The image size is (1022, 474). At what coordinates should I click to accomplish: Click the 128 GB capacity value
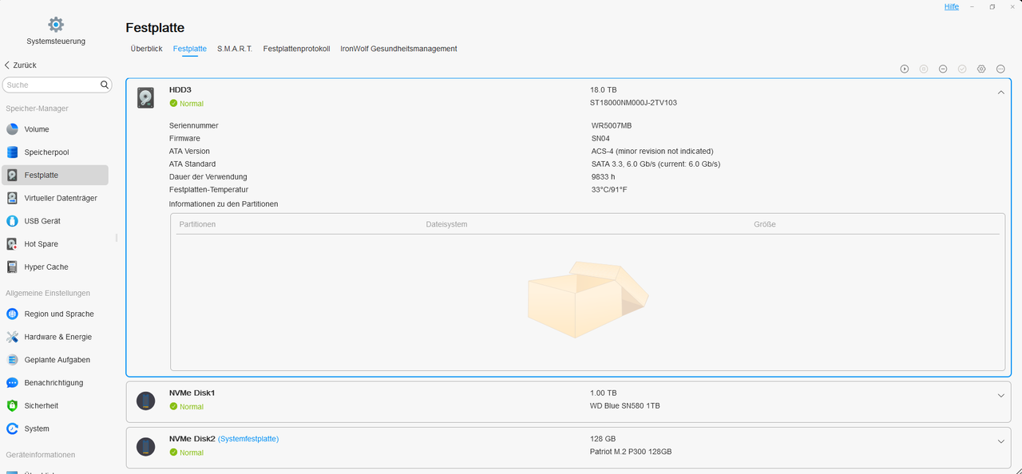(601, 439)
